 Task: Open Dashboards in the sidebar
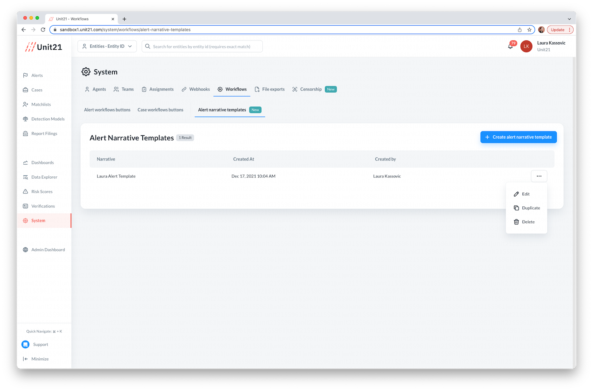coord(38,163)
